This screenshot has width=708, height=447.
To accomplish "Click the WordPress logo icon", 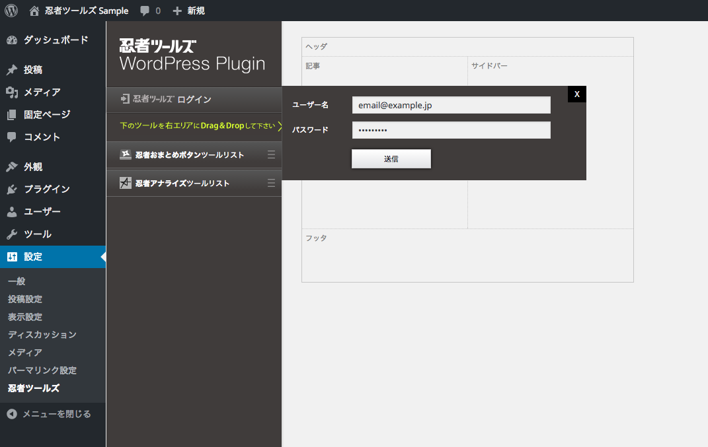I will click(x=11, y=11).
